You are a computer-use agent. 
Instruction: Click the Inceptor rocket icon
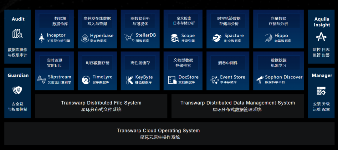(x=42, y=38)
